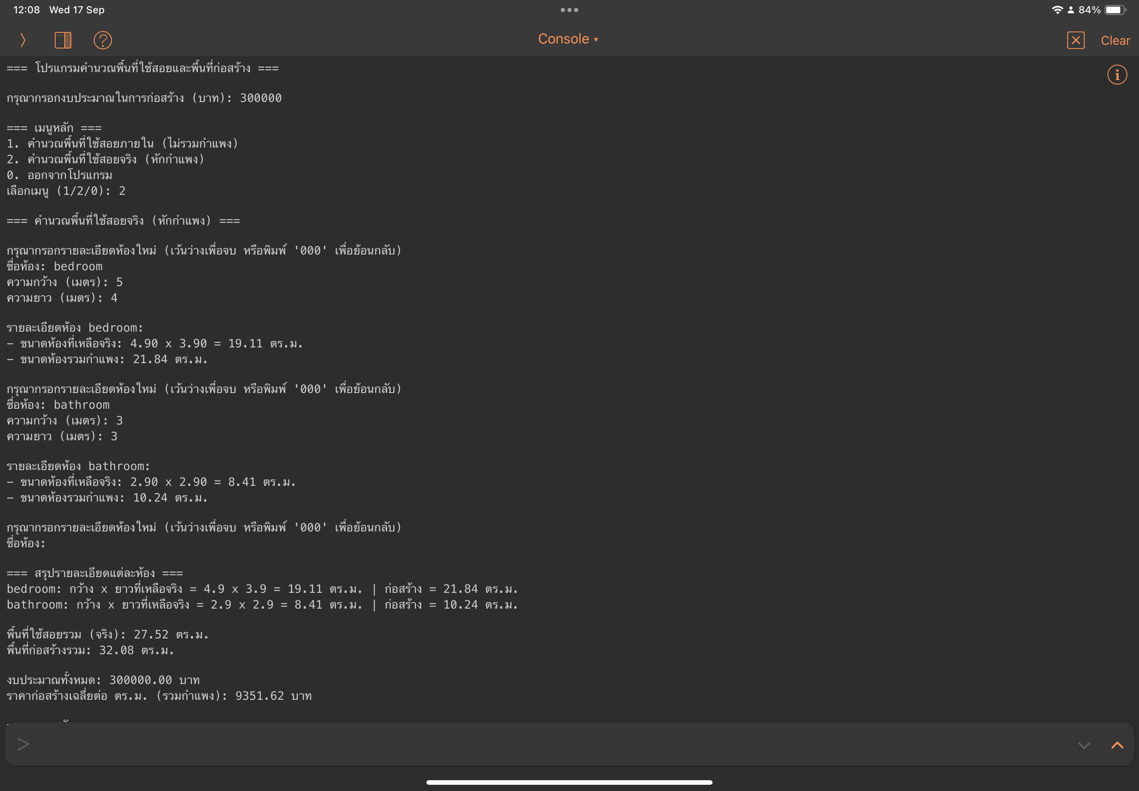This screenshot has height=791, width=1139.
Task: Toggle the sidebar panel icon
Action: pos(63,40)
